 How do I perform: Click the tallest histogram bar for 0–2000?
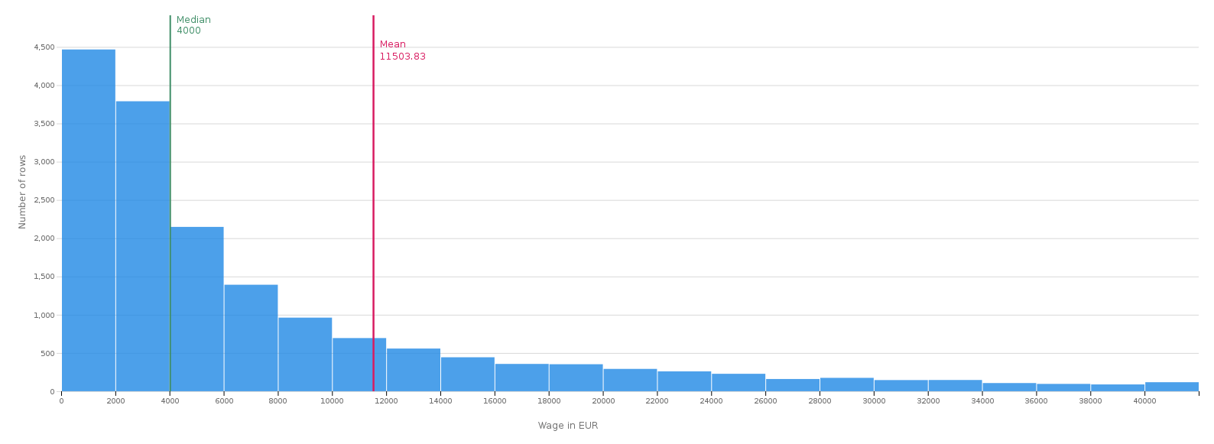point(89,220)
